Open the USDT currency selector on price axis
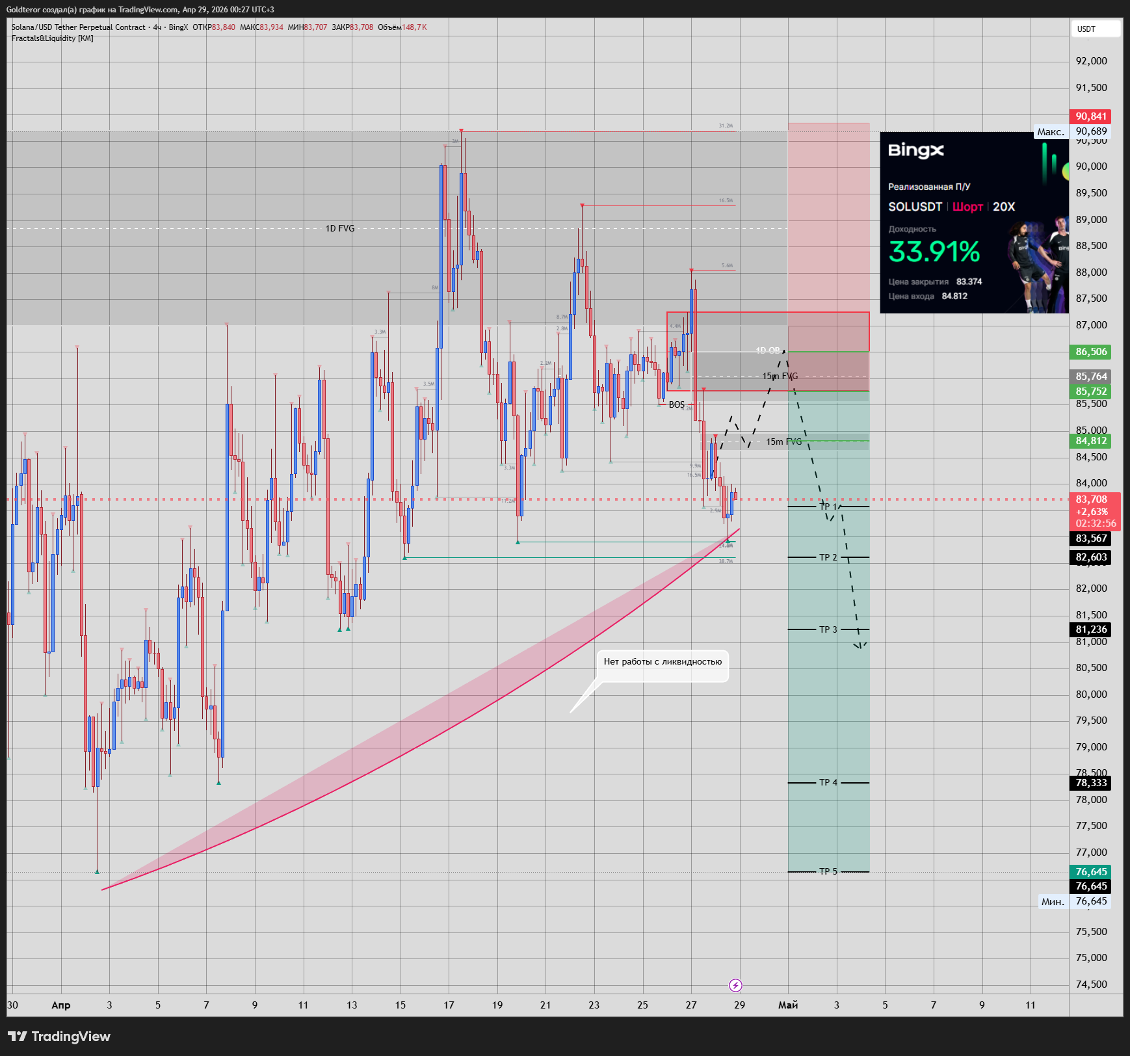 1096,29
